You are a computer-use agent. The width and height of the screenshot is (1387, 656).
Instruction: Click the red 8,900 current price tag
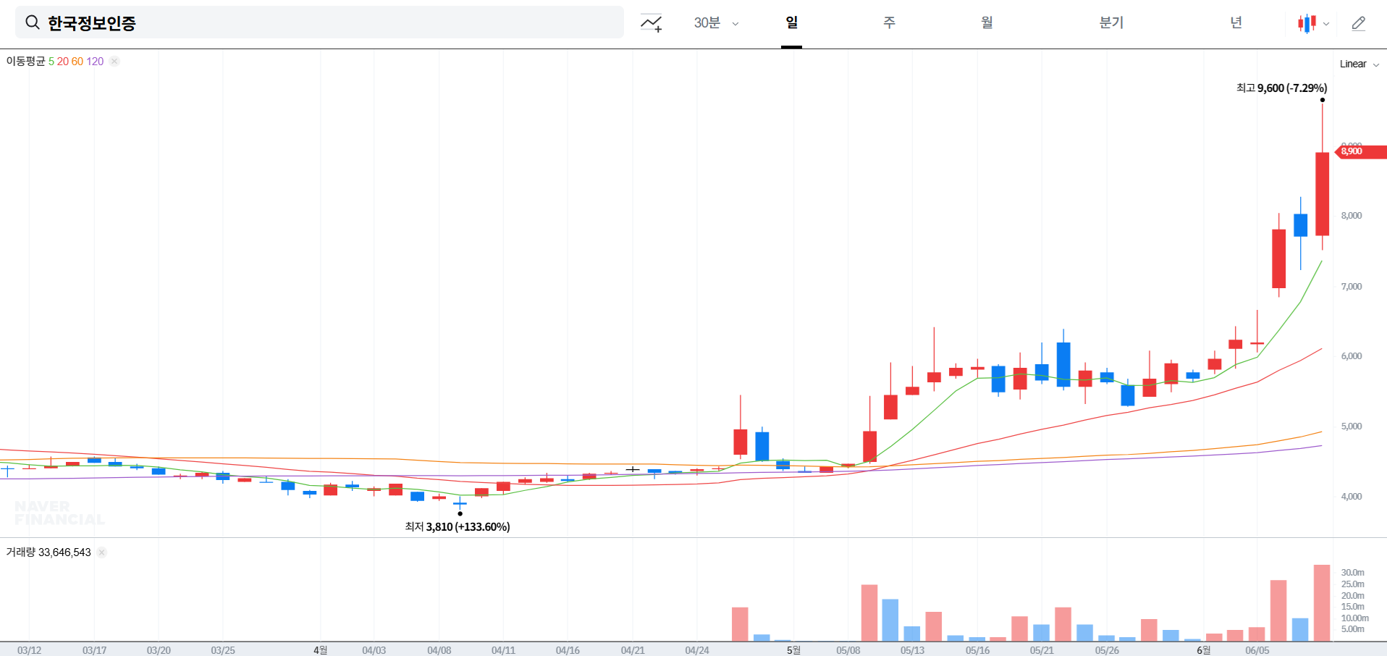[1360, 151]
